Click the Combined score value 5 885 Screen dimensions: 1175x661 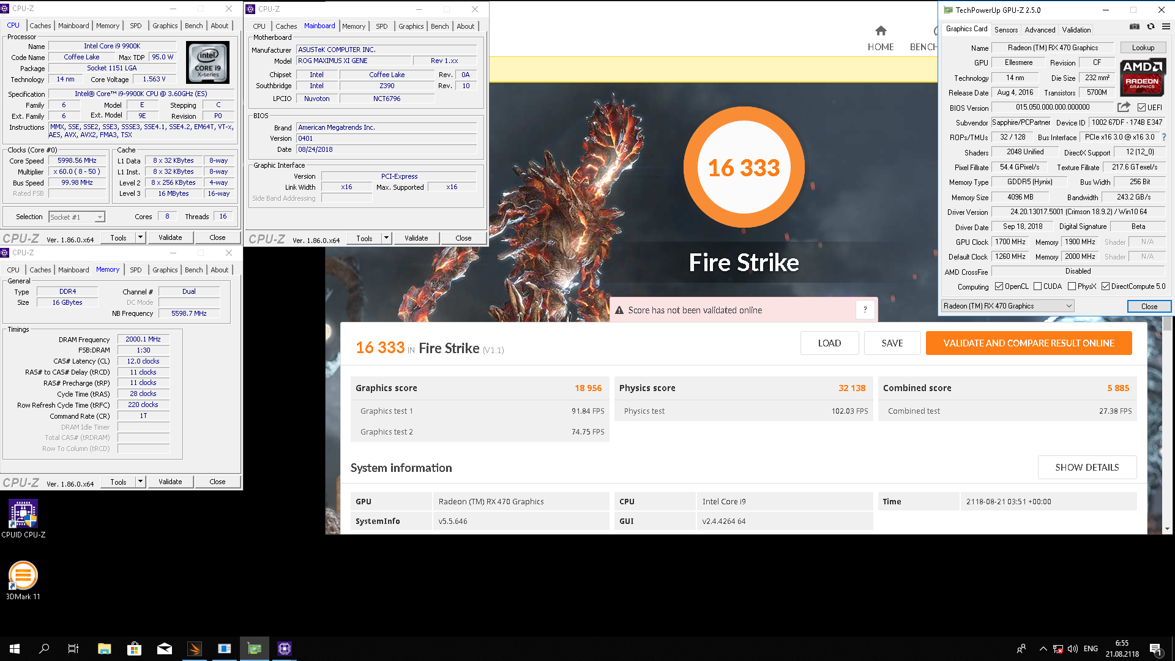point(1118,388)
